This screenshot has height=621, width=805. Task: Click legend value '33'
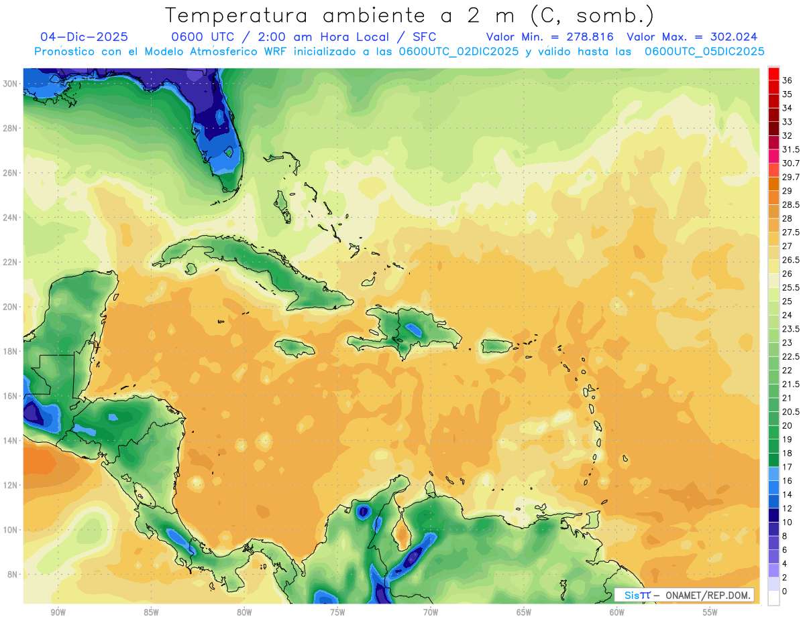(x=788, y=122)
